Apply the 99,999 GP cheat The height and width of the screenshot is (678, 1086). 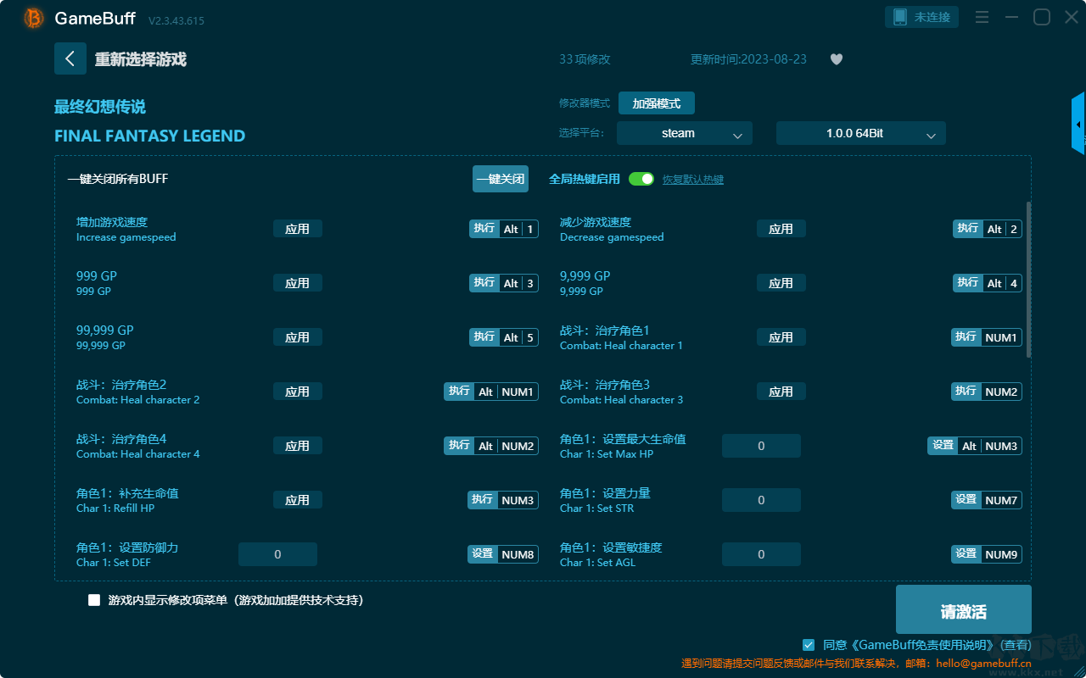point(298,337)
